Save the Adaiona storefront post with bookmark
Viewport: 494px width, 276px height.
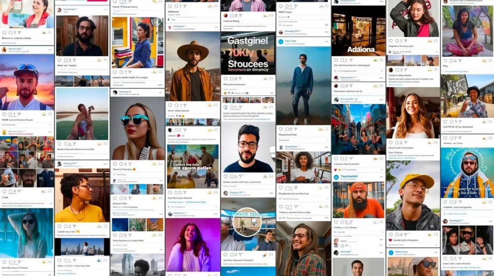pyautogui.click(x=381, y=60)
